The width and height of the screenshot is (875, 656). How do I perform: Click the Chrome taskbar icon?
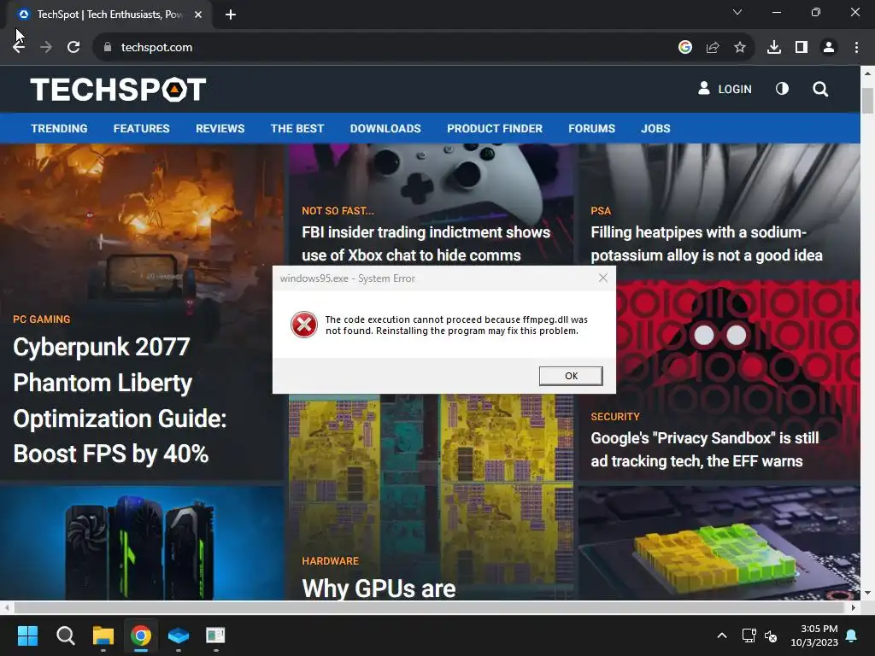point(141,635)
